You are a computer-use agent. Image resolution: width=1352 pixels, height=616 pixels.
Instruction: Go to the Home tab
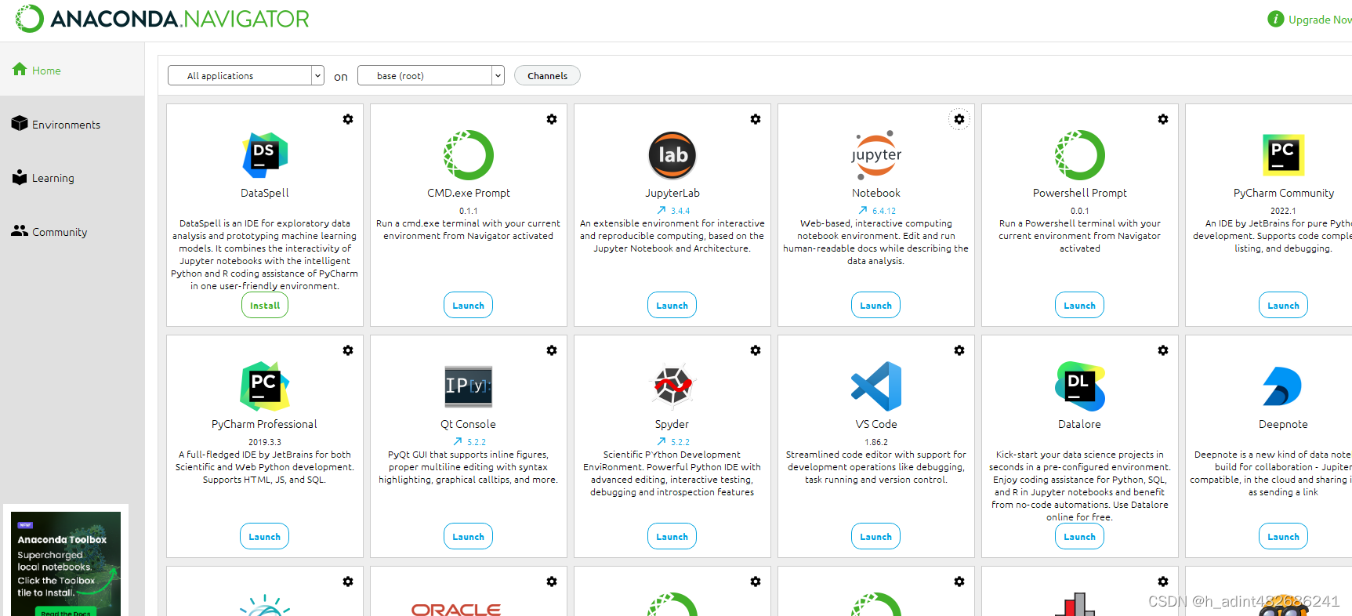(72, 70)
